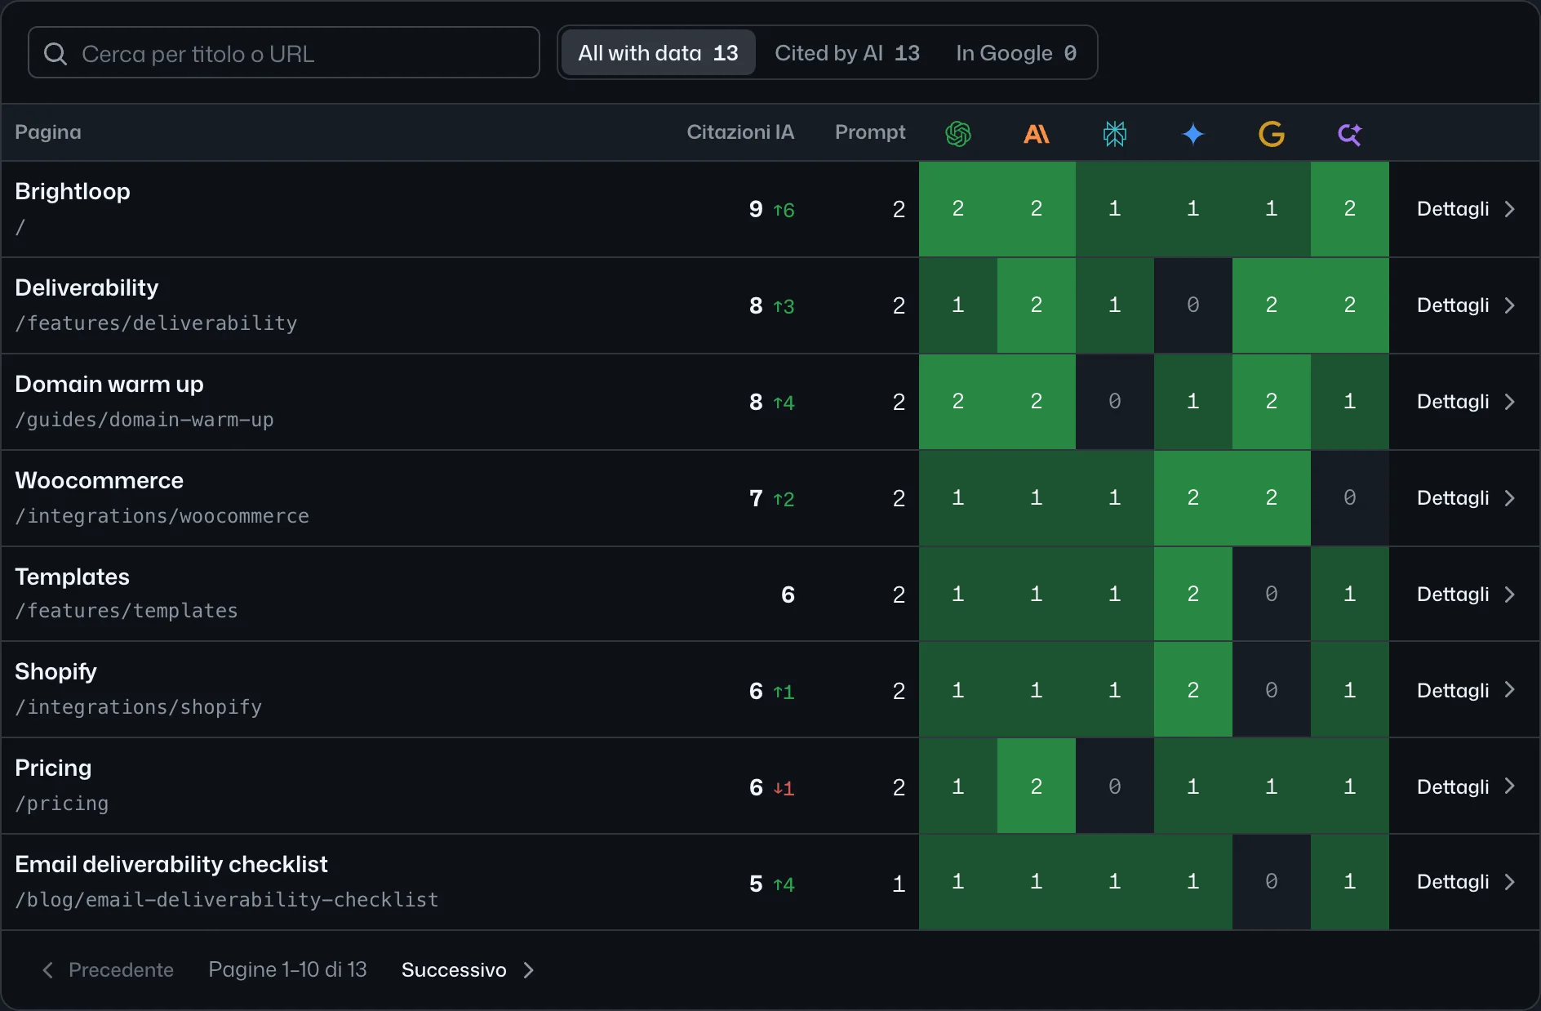The width and height of the screenshot is (1541, 1011).
Task: Switch to the In Google tab
Action: (x=1016, y=53)
